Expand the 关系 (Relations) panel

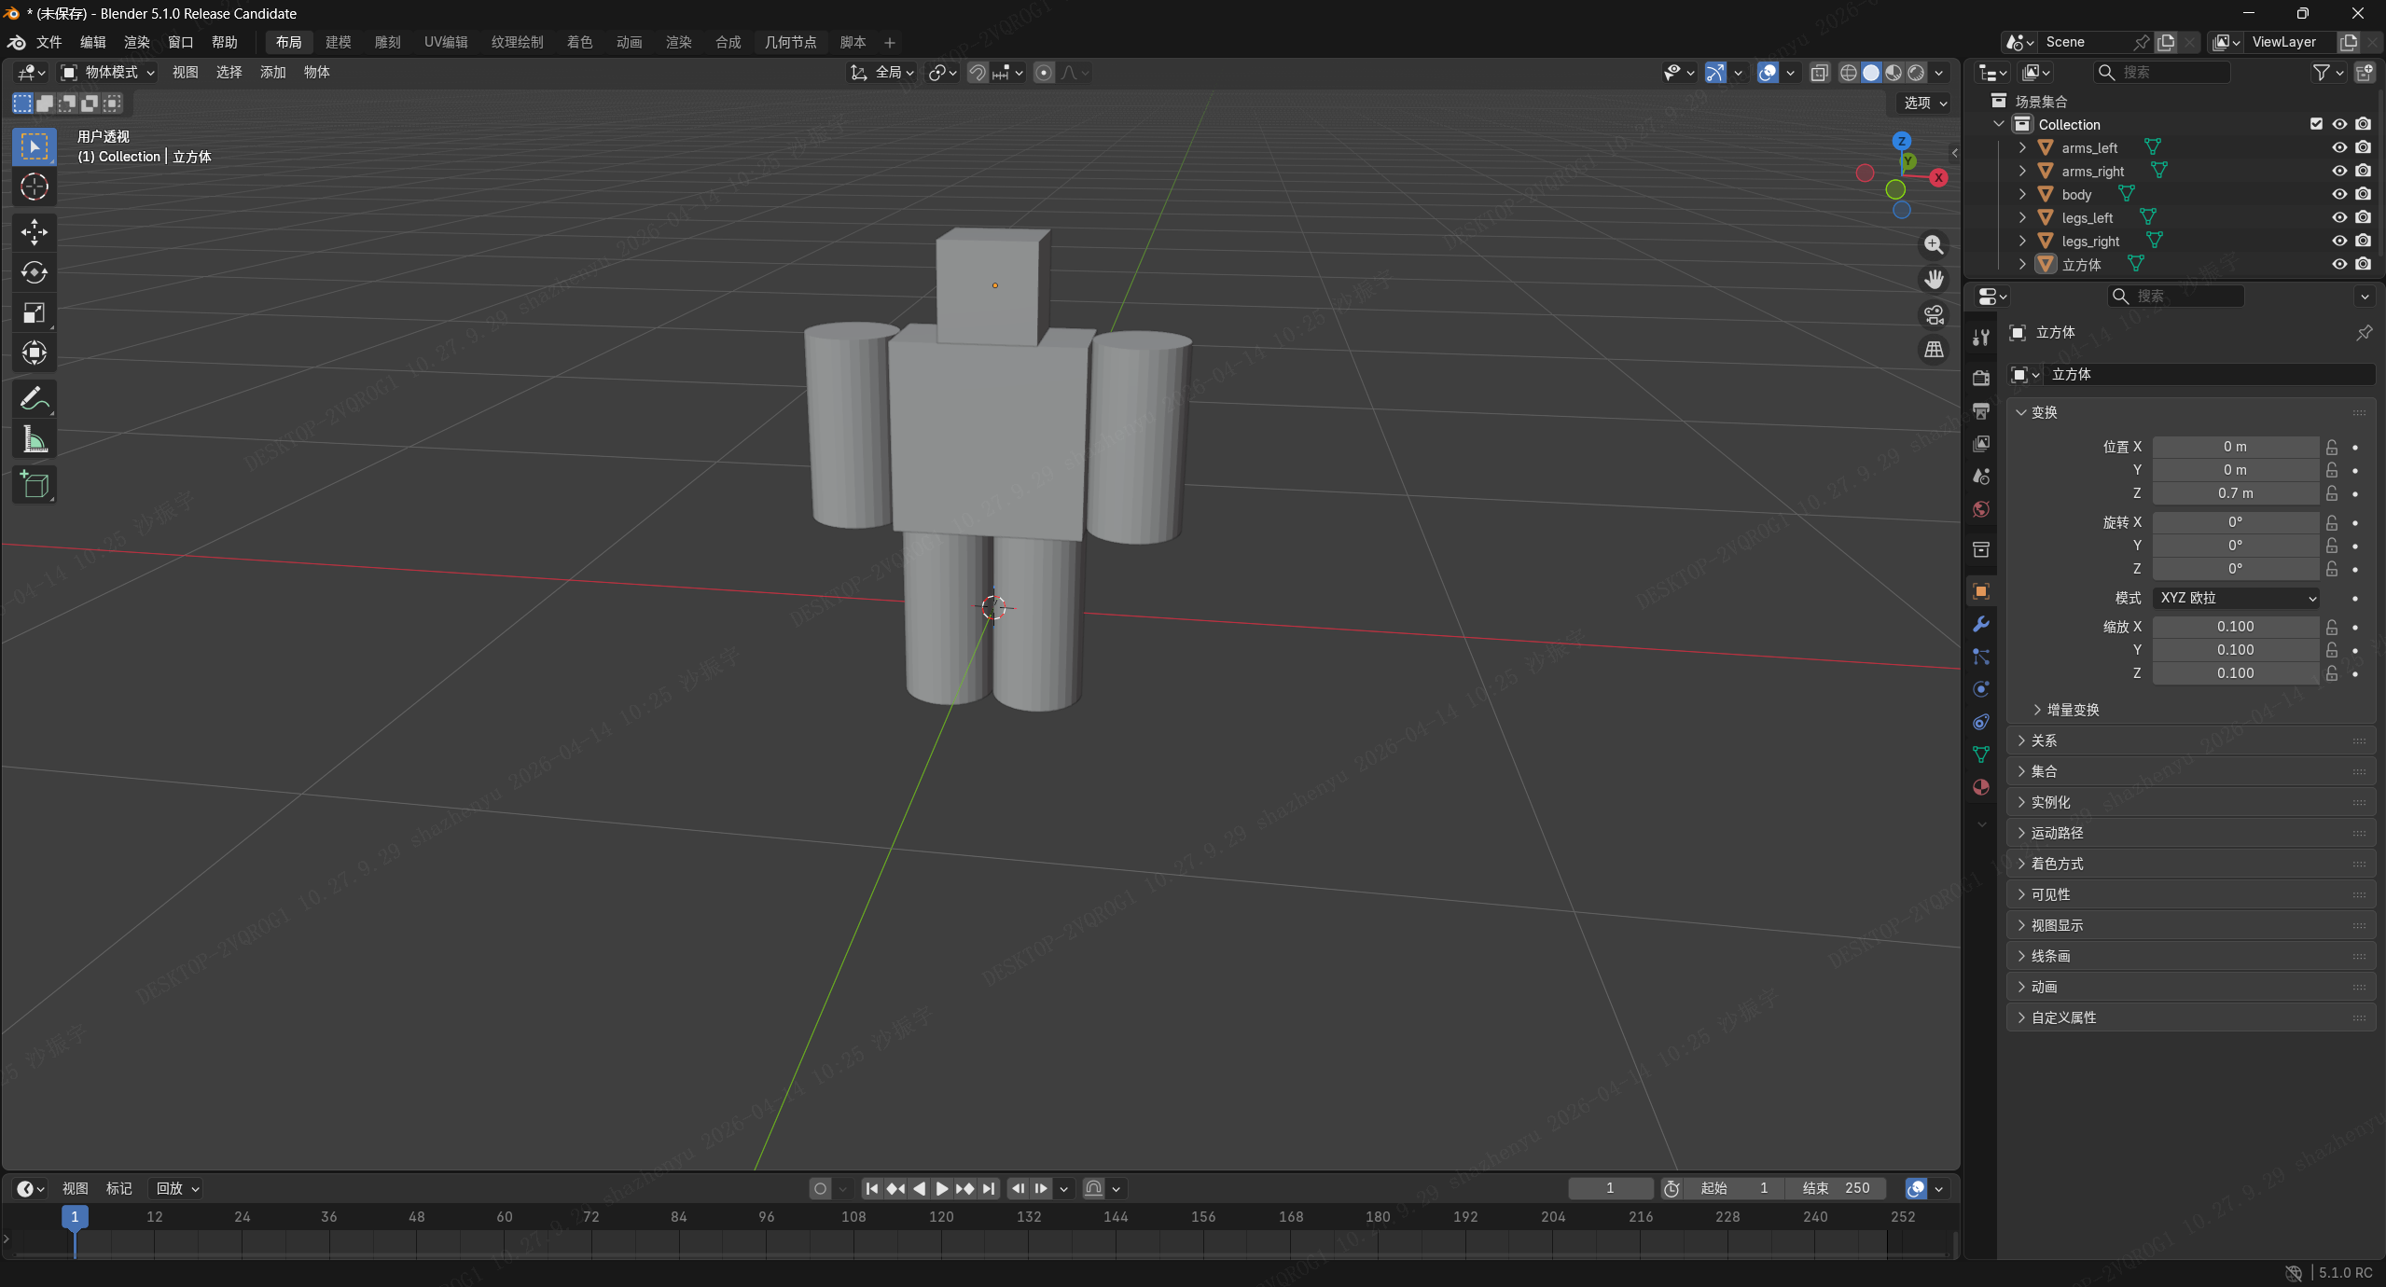tap(2043, 740)
